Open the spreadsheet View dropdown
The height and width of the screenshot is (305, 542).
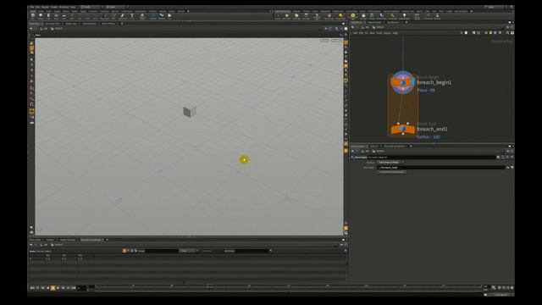pyautogui.click(x=188, y=251)
